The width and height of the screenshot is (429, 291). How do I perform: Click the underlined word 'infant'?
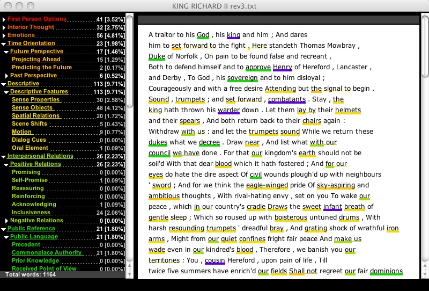tap(332, 207)
